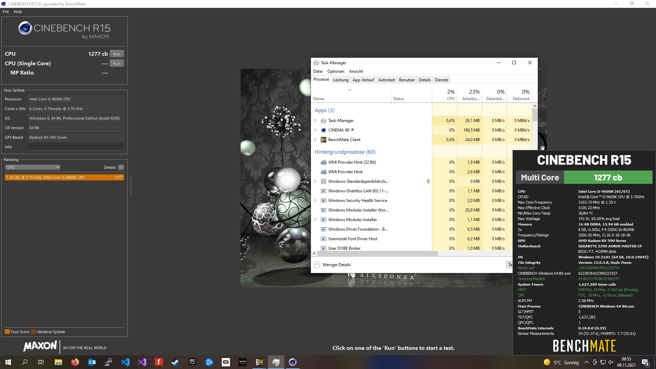Show hidden system tray icons
This screenshot has width=656, height=369.
[x=587, y=362]
